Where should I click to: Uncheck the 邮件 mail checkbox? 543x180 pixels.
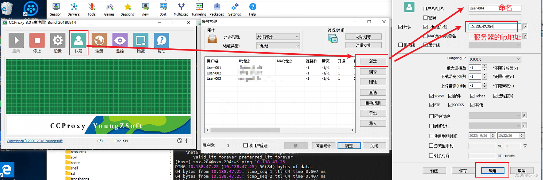pyautogui.click(x=451, y=96)
